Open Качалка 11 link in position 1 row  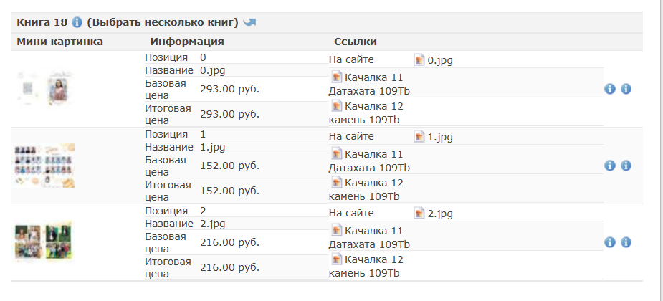point(373,154)
